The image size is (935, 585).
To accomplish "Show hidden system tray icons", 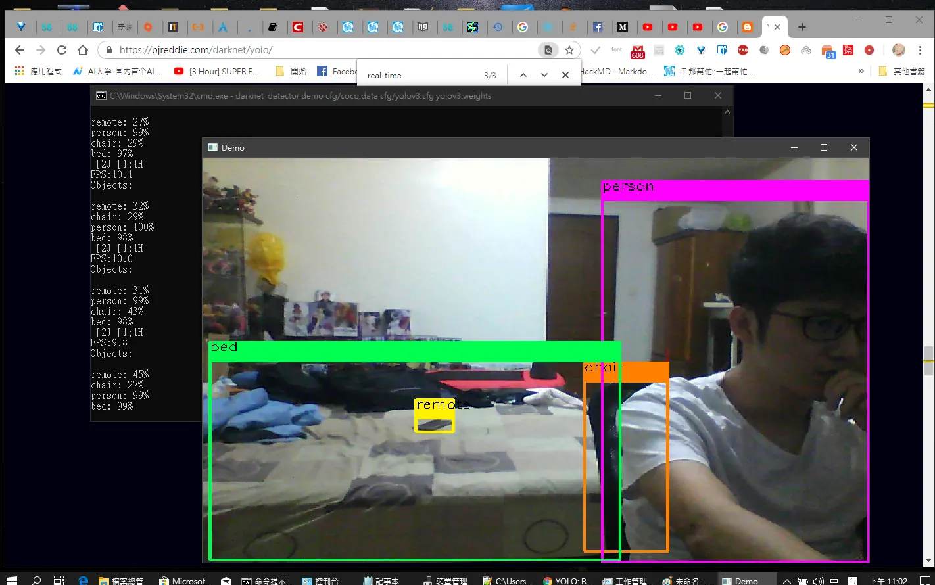I will [x=786, y=580].
